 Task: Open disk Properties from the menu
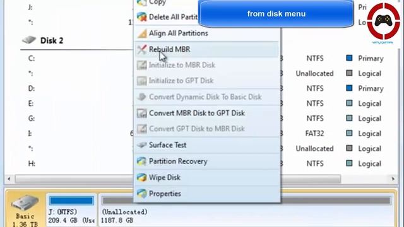(x=206, y=194)
